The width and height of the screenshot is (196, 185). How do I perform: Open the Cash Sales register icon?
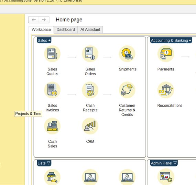[52, 126]
